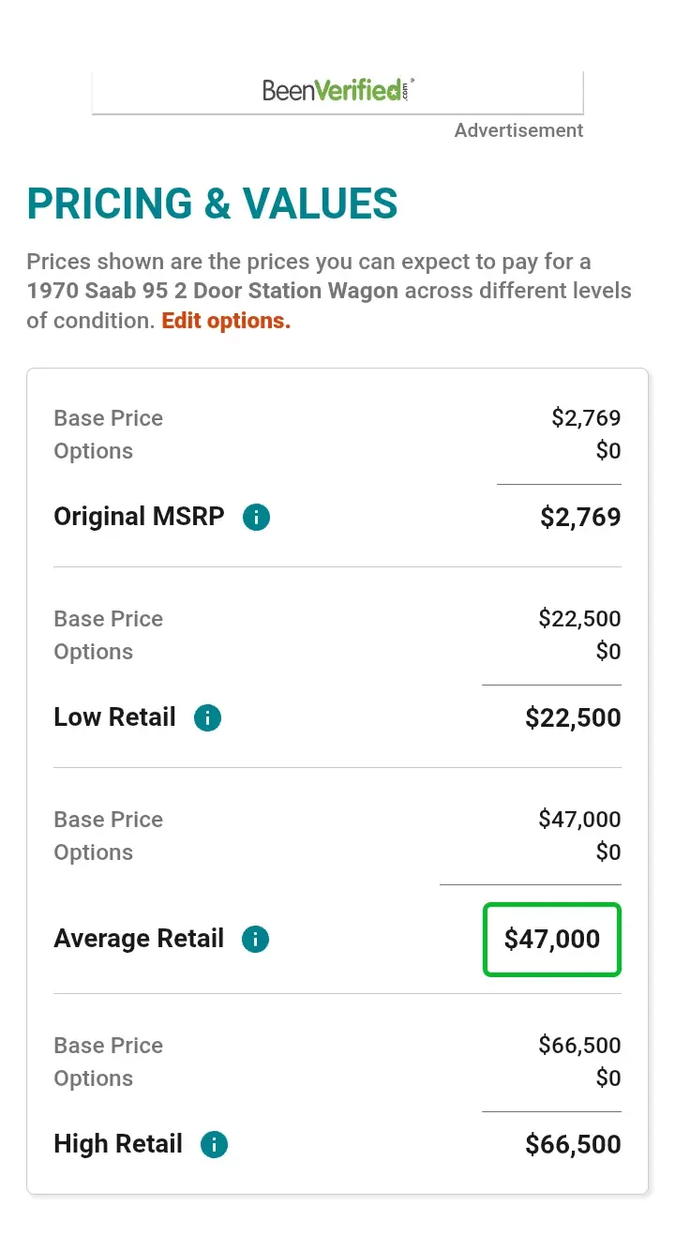Click the PRICING & VALUES heading

tap(212, 203)
